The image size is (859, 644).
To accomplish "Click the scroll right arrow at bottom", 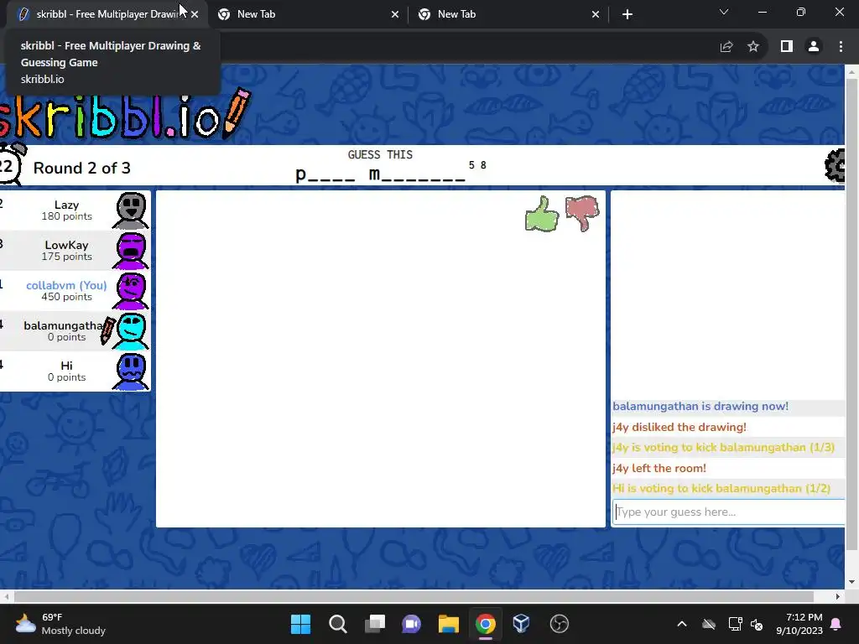I will coord(838,596).
